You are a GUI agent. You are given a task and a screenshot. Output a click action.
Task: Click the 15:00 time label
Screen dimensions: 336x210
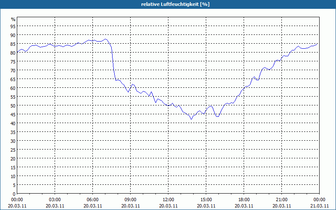coord(206,199)
